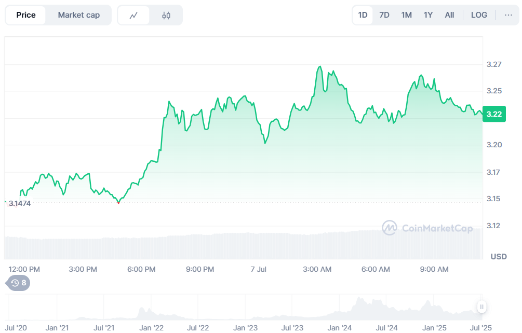Click the range slider handle on overview chart
Image resolution: width=522 pixels, height=333 pixels.
[x=482, y=307]
